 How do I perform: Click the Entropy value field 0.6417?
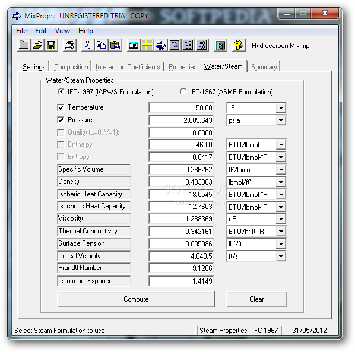181,157
